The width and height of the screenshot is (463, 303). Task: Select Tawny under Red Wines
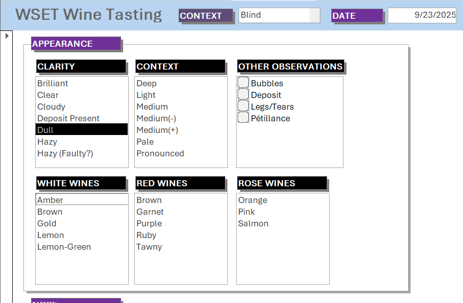tap(181, 247)
